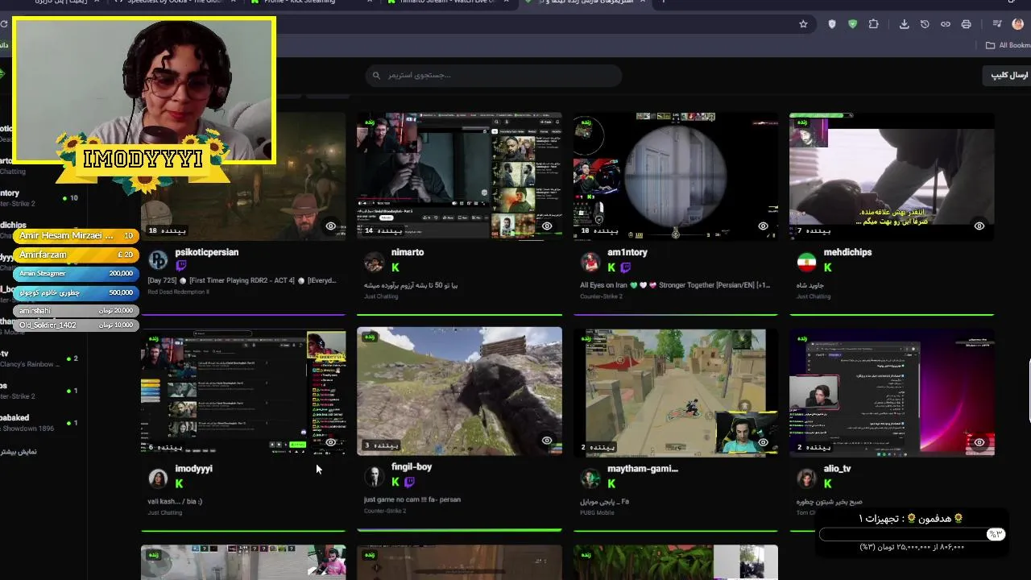The image size is (1031, 580).
Task: Click the streamer search field
Action: pyautogui.click(x=493, y=76)
